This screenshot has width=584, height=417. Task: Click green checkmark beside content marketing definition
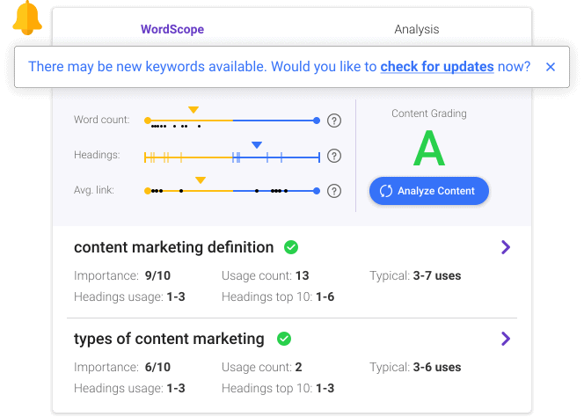[291, 247]
